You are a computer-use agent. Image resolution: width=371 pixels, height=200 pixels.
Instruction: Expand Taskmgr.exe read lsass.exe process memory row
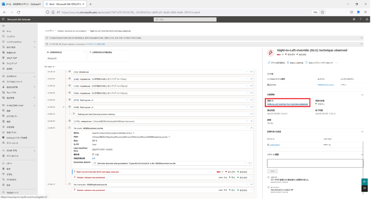252,114
